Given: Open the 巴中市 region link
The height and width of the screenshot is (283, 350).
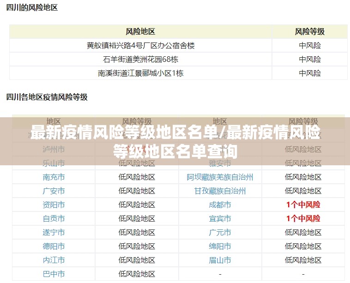Looking at the screenshot, I should tap(54, 274).
